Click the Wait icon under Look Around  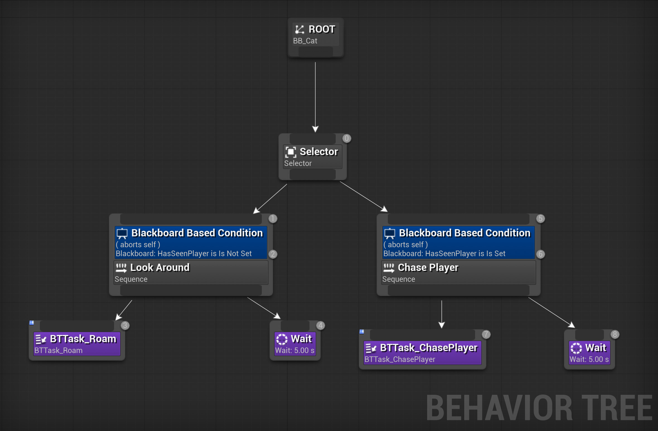click(x=282, y=339)
